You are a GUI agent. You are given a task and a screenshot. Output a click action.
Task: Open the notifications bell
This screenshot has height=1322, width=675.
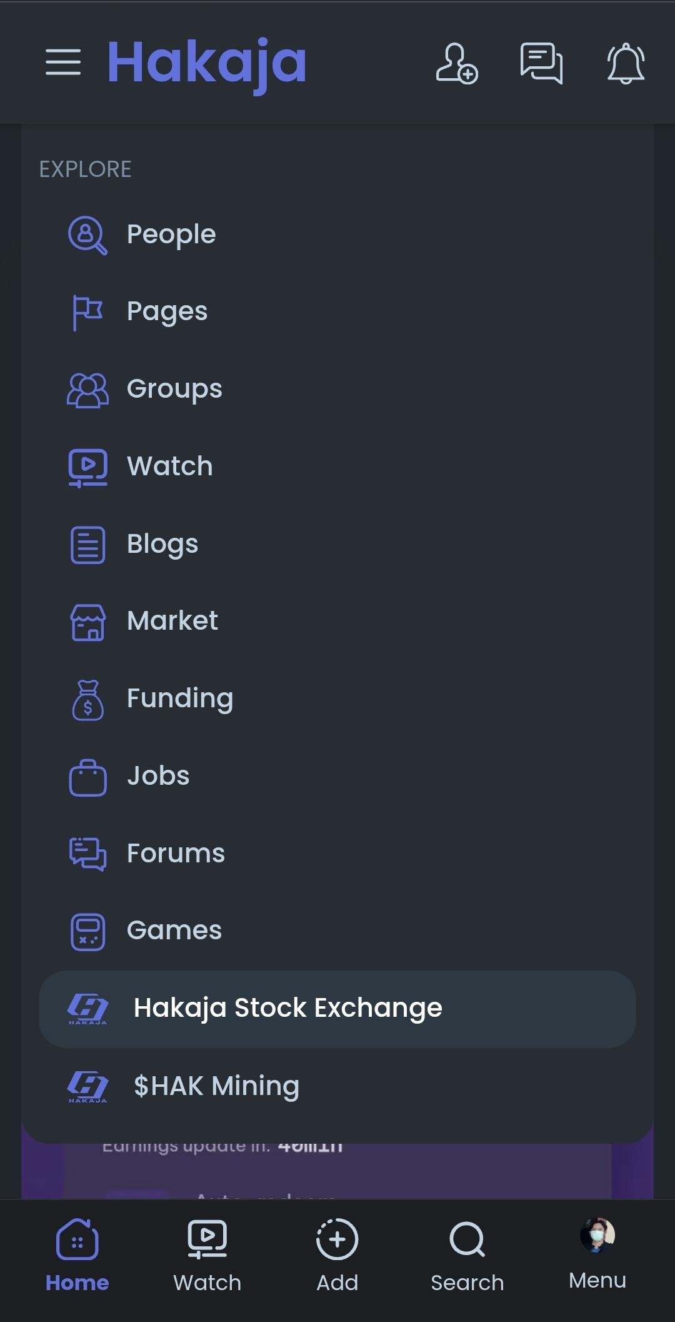pyautogui.click(x=626, y=63)
